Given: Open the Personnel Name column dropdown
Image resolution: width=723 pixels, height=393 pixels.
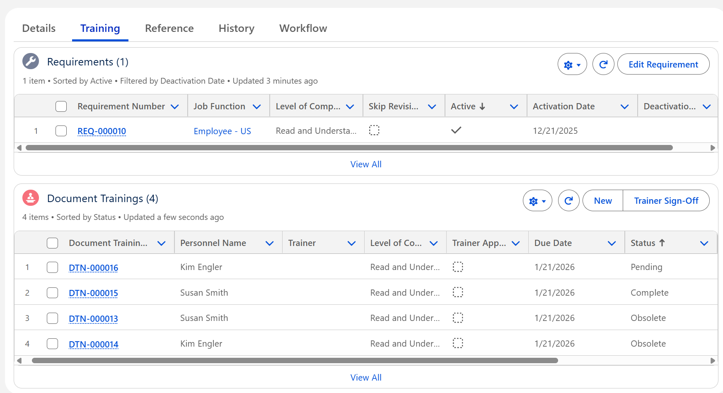Looking at the screenshot, I should click(269, 244).
